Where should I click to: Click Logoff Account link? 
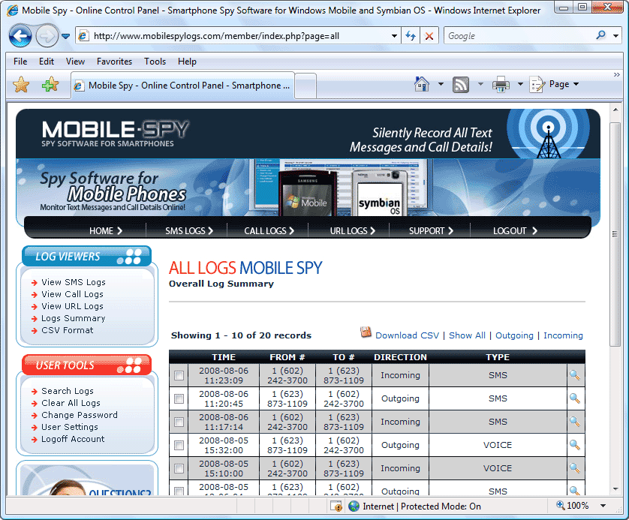pos(73,439)
